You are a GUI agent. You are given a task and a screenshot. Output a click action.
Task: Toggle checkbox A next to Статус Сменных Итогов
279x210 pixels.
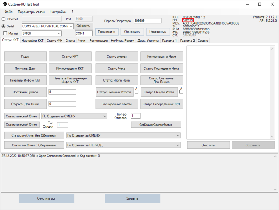coord(137,92)
